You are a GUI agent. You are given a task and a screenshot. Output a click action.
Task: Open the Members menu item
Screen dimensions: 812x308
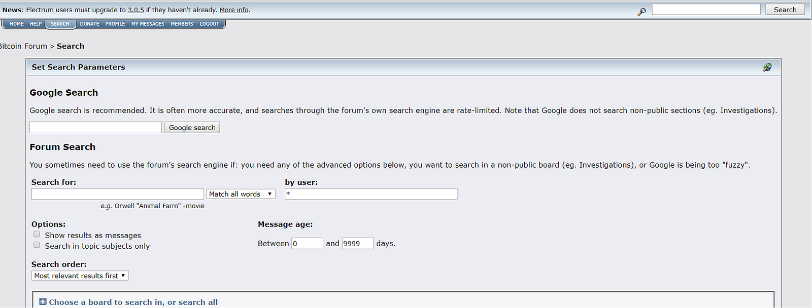182,24
